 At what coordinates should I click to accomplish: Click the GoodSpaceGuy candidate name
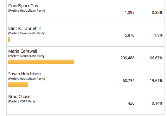23,6
